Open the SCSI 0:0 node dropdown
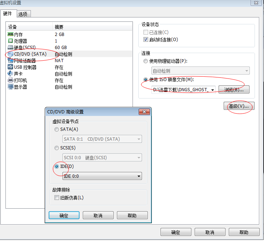This screenshot has height=241, width=264. (102, 158)
